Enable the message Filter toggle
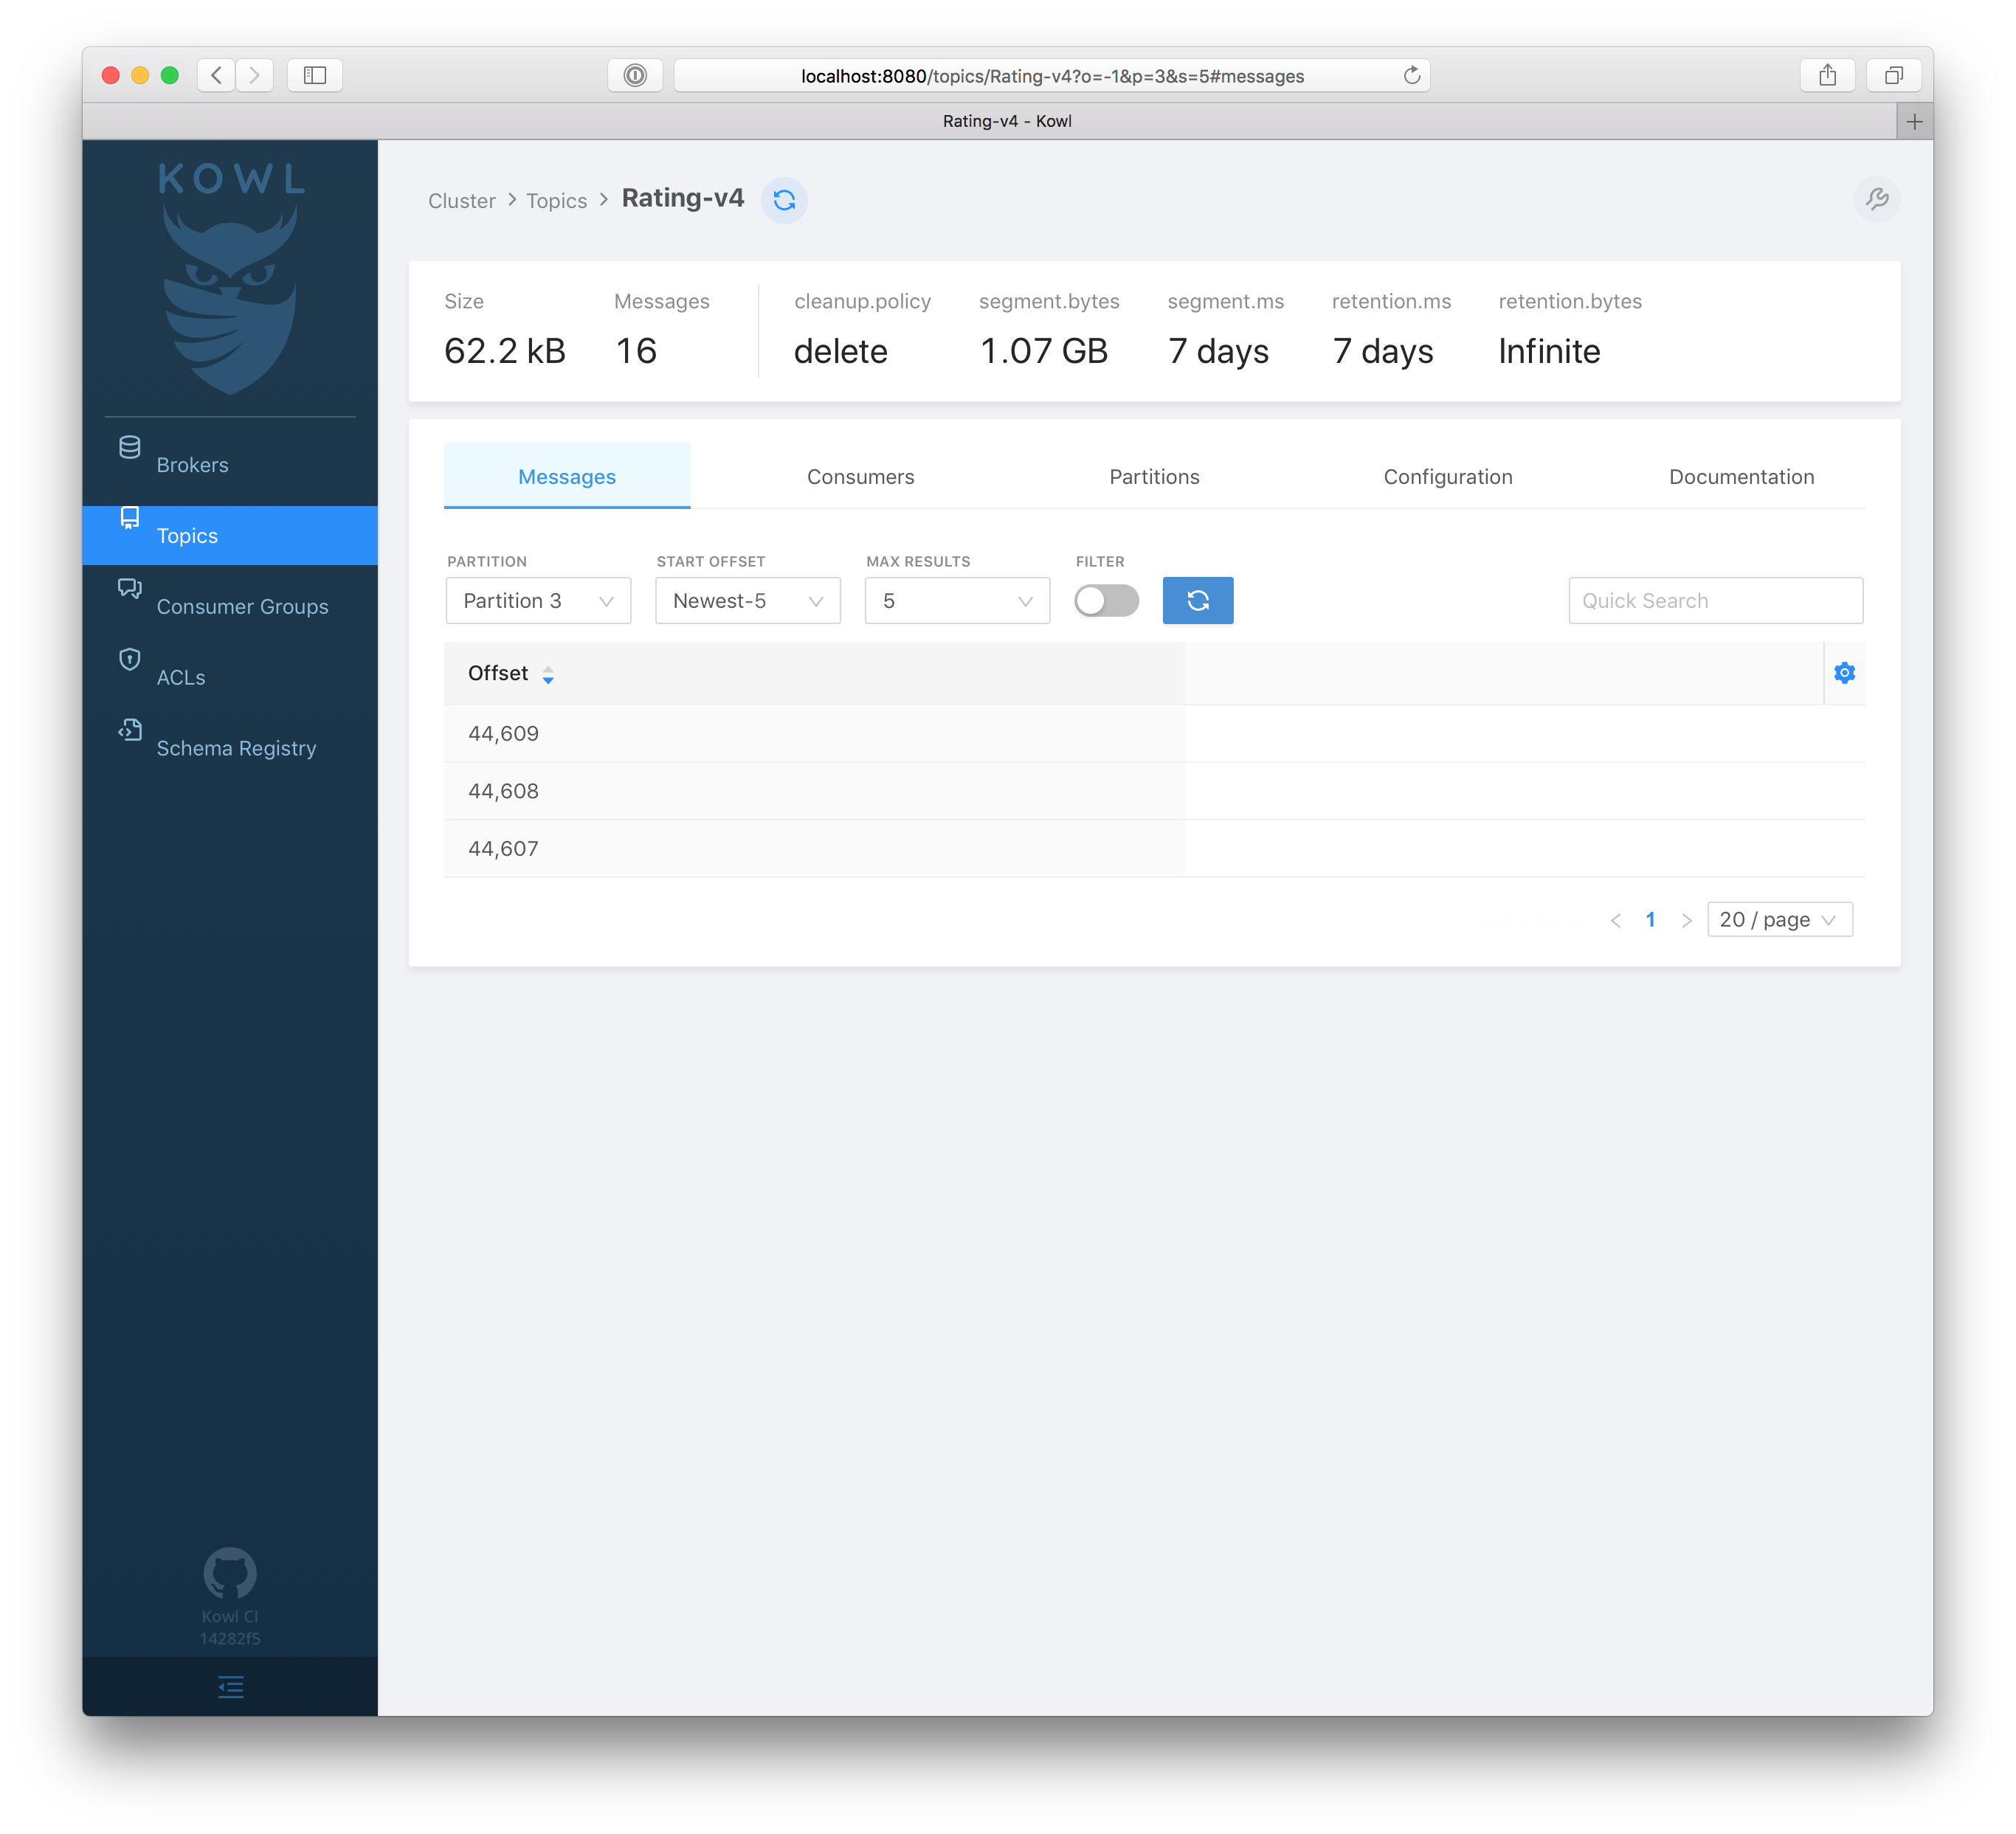This screenshot has height=1834, width=2016. 1106,600
